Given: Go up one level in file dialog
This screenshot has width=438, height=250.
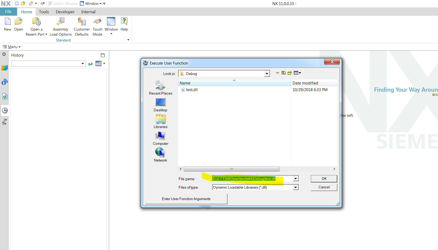Looking at the screenshot, I should (x=284, y=73).
